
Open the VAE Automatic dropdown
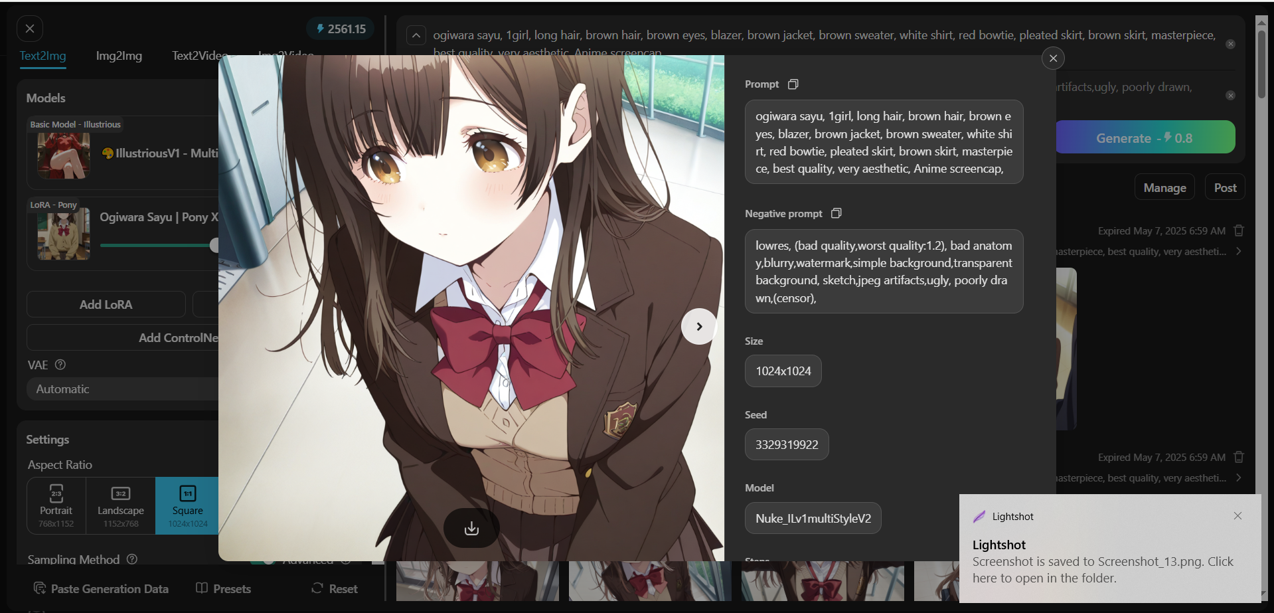(x=123, y=389)
